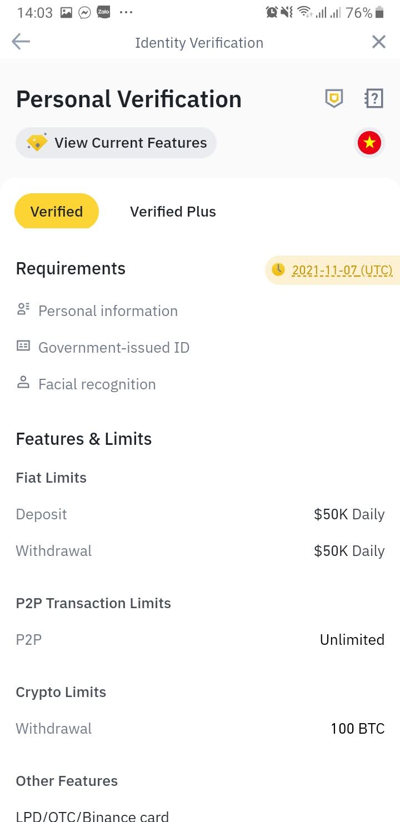Tap the Messenger notification icon in status bar

84,12
